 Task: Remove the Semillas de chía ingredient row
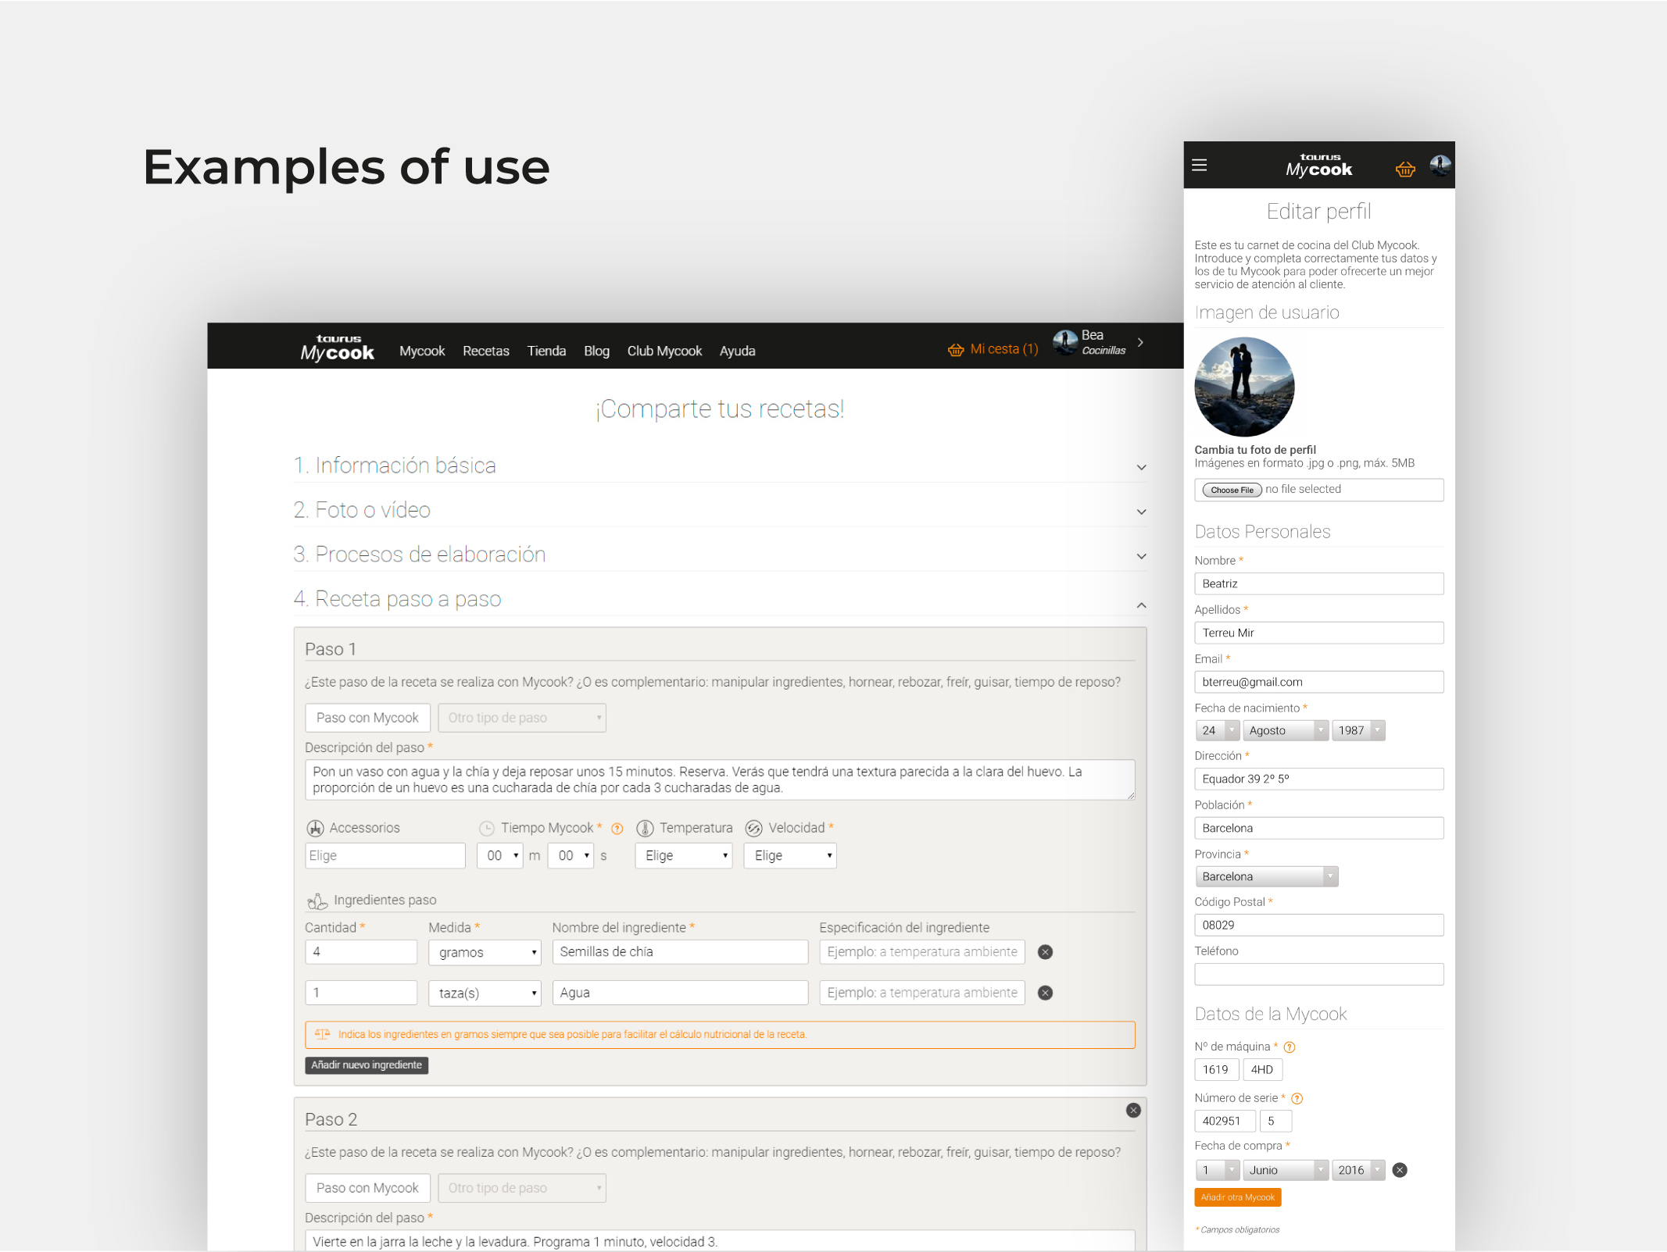[x=1045, y=952]
